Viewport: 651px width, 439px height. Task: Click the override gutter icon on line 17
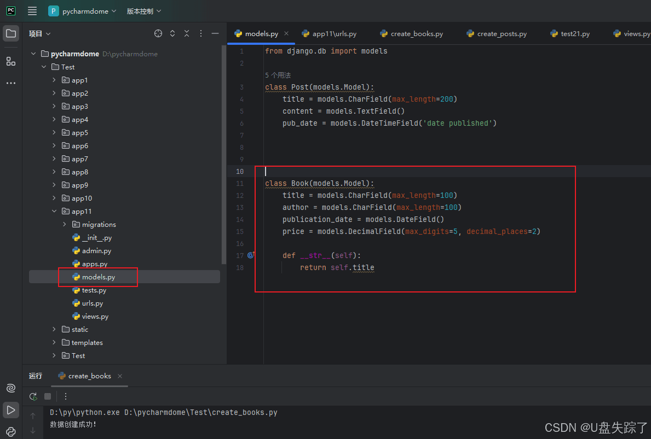[x=251, y=255]
